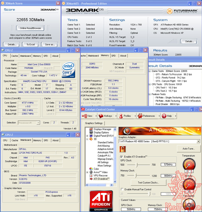
Task: Toggle Enable Manual Fan Control checkbox
Action: tap(122, 189)
